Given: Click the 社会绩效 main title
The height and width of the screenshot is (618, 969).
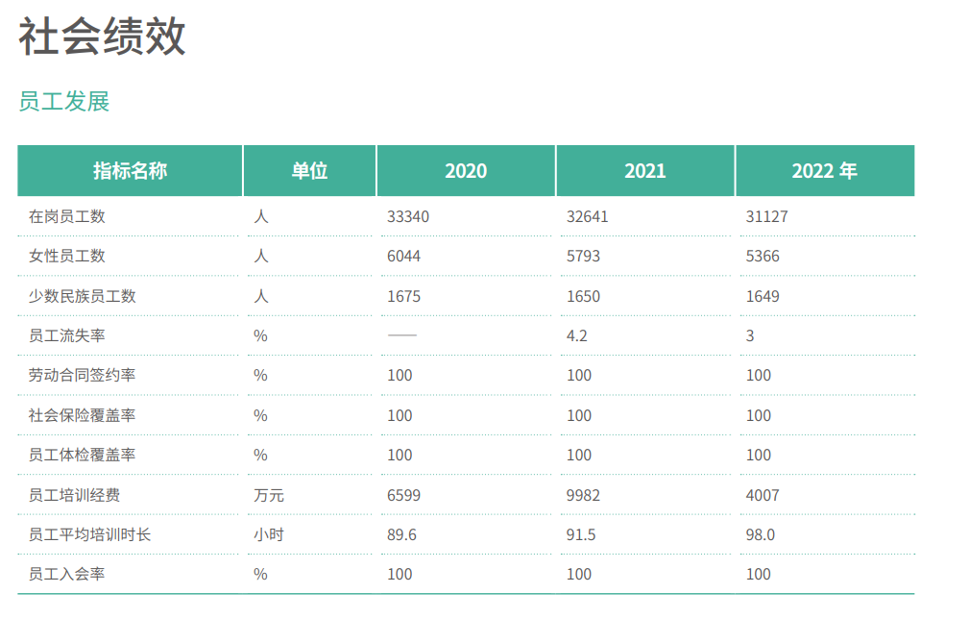Looking at the screenshot, I should pos(102,37).
